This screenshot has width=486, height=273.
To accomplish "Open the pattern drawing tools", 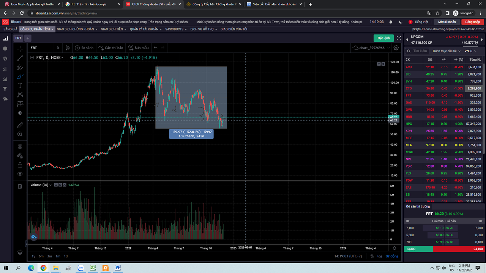I will [x=20, y=94].
